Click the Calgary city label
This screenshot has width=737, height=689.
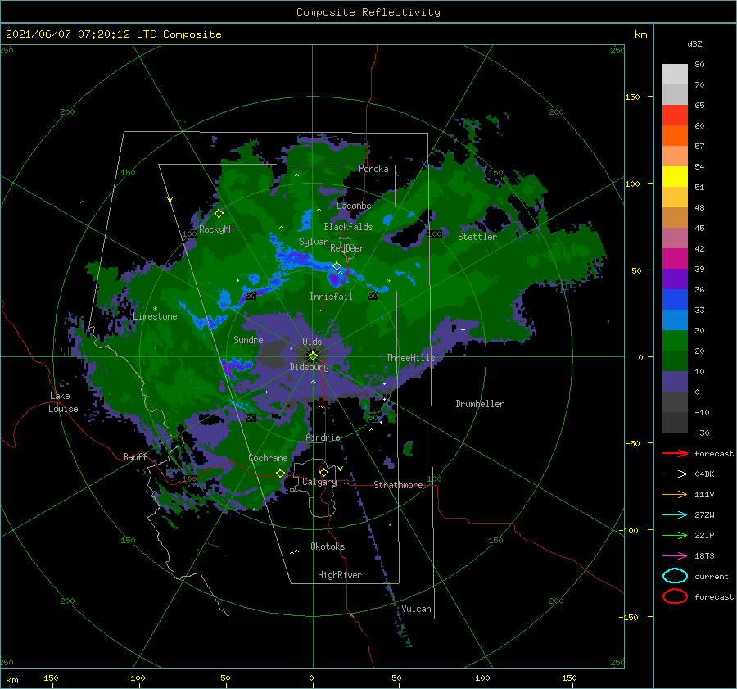pyautogui.click(x=319, y=482)
